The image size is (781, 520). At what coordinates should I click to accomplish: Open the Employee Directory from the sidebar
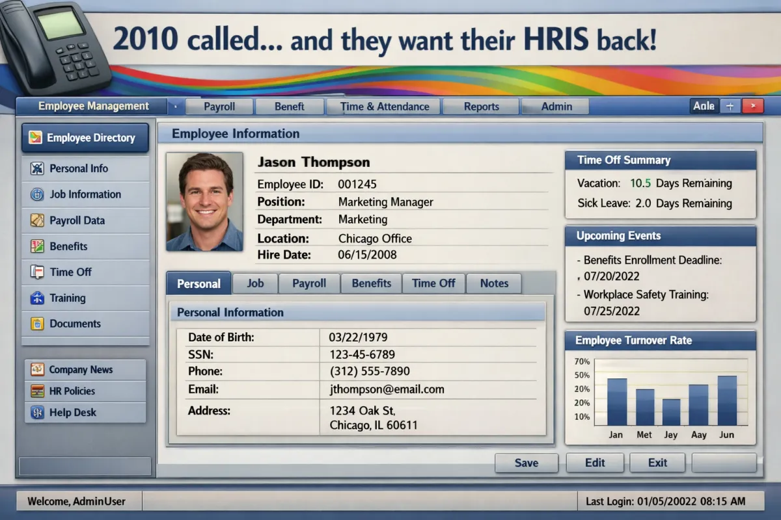85,137
